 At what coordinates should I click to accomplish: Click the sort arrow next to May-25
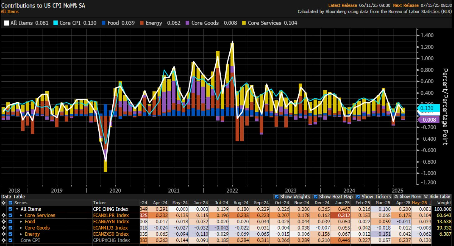point(430,203)
